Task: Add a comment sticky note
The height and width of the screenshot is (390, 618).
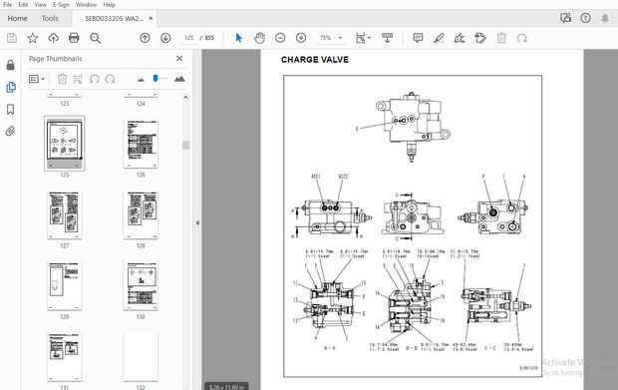Action: (418, 38)
